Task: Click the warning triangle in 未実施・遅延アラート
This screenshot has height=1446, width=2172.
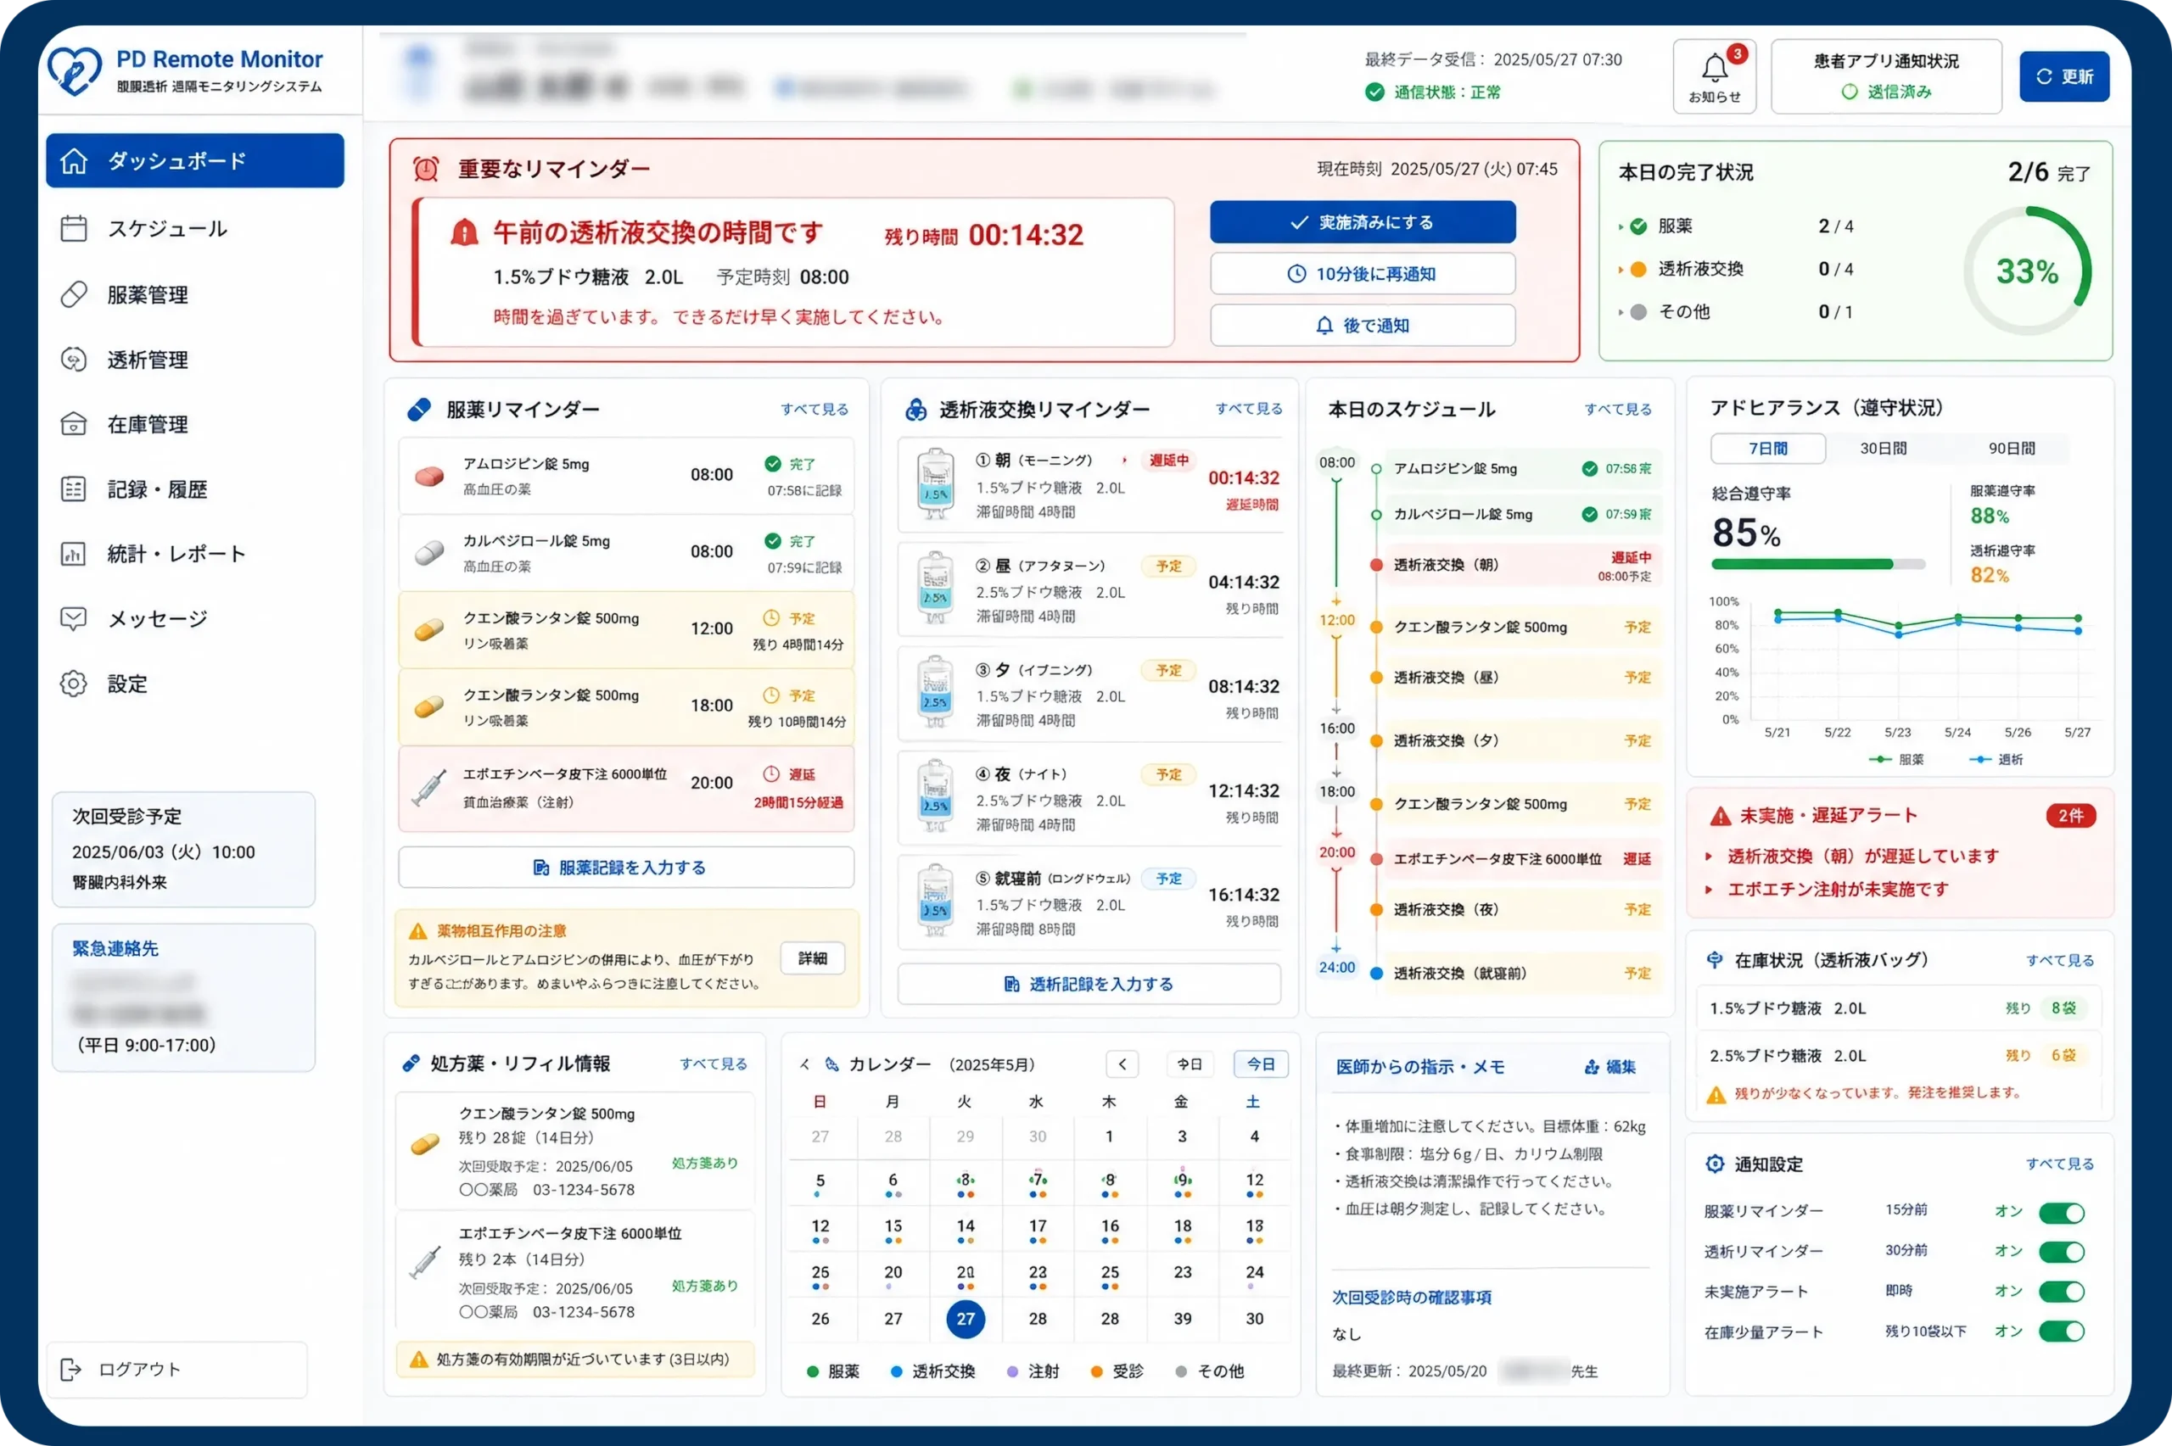Action: [1720, 816]
